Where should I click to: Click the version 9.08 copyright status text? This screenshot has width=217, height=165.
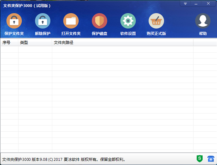click(x=64, y=160)
